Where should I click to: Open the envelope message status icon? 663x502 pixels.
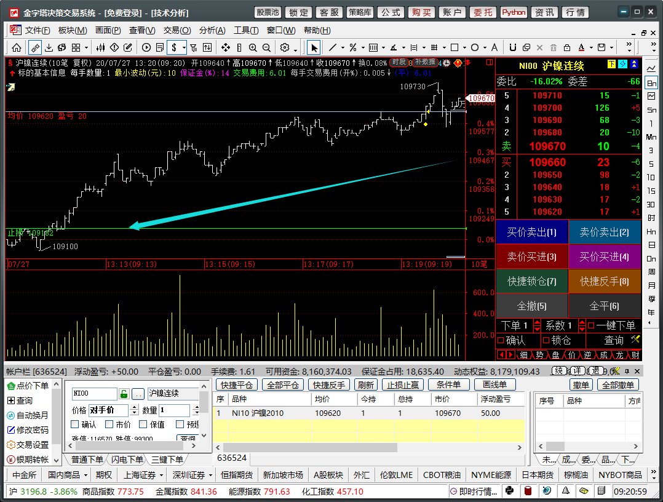(584, 490)
